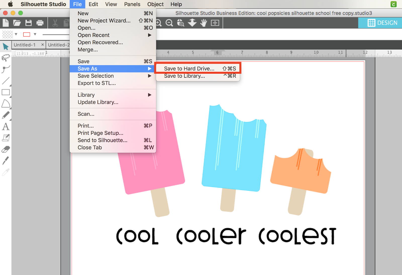Click Print Page Setup... menu item
The height and width of the screenshot is (275, 402).
coord(113,133)
